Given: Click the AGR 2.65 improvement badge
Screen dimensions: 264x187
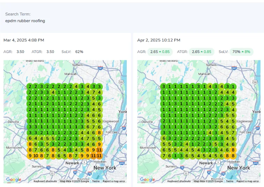Looking at the screenshot, I should 160,52.
